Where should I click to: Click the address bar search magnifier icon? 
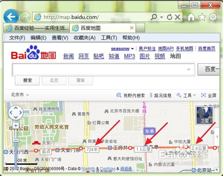tap(154, 17)
